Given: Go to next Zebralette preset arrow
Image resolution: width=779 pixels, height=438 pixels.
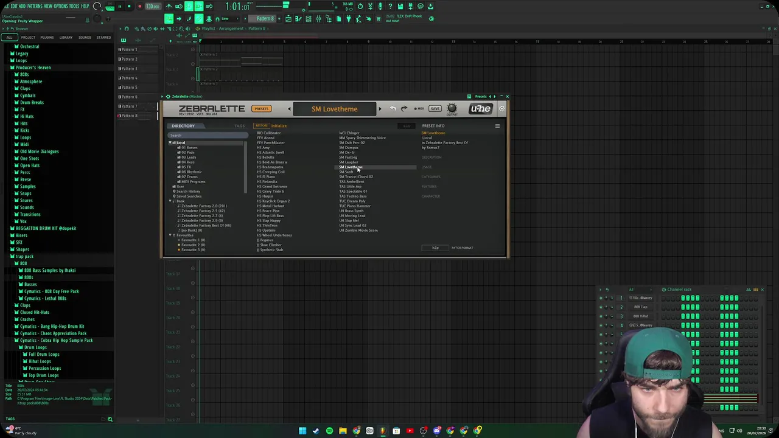Looking at the screenshot, I should click(x=380, y=109).
